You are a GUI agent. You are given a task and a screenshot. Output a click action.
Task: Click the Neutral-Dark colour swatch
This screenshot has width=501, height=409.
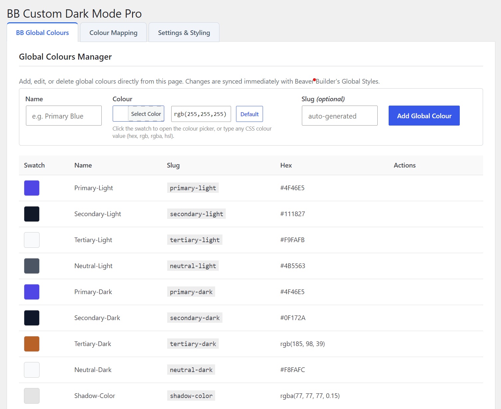point(32,370)
